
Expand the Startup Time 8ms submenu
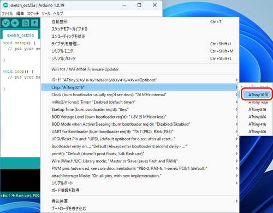click(140, 109)
